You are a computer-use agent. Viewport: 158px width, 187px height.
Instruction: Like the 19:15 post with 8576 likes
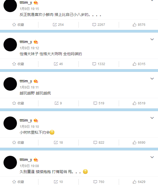click(x=139, y=25)
